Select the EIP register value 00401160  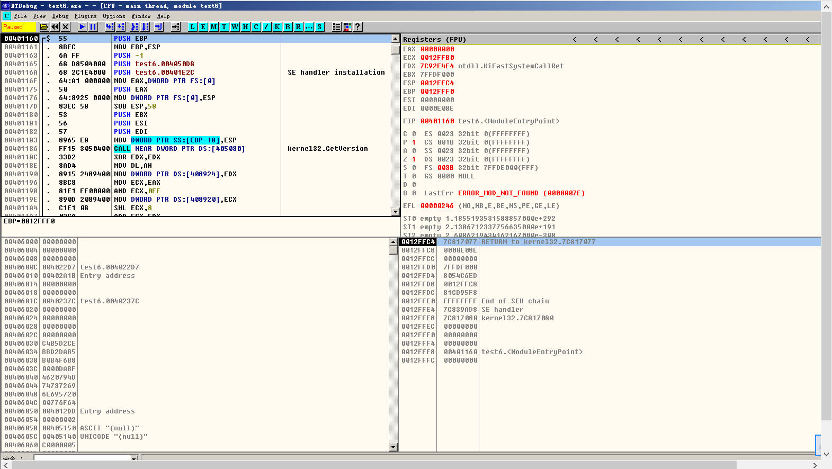pyautogui.click(x=437, y=121)
